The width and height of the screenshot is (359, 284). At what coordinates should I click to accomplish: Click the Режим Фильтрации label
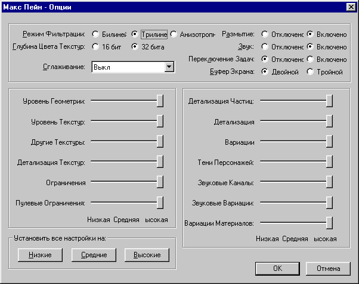tap(54, 34)
